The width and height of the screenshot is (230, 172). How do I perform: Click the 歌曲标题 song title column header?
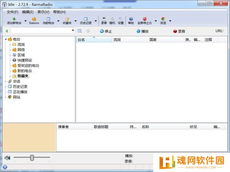point(110,127)
